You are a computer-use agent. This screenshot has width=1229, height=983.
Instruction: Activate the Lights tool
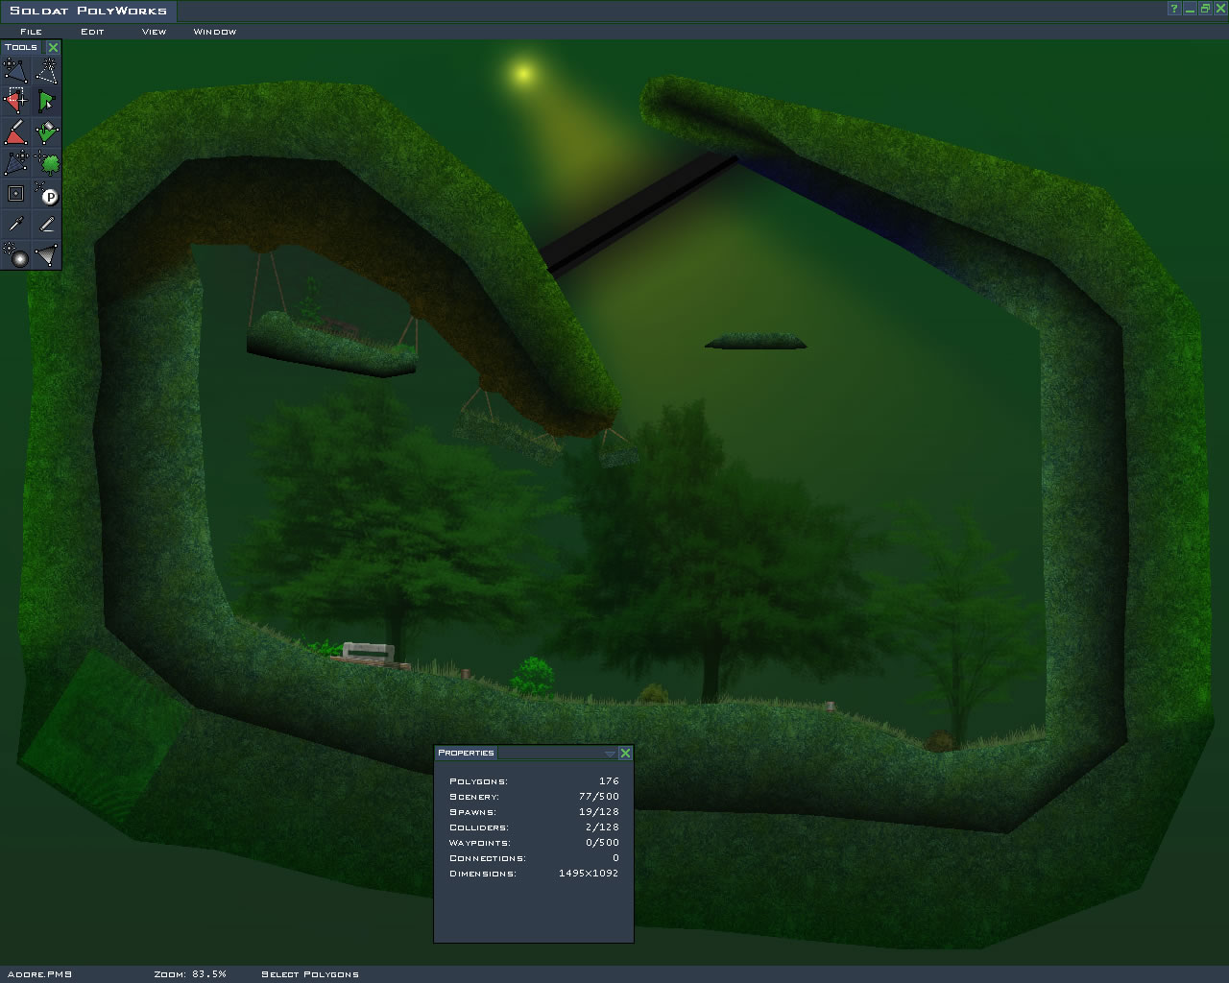coord(15,255)
